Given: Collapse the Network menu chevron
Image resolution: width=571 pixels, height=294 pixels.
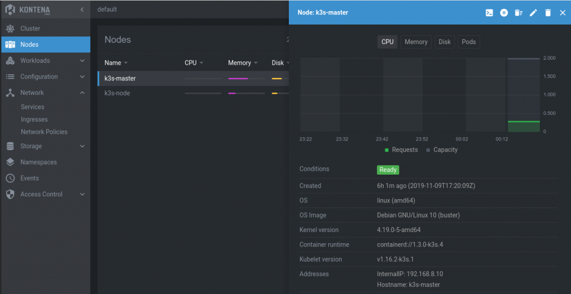Looking at the screenshot, I should click(x=83, y=93).
